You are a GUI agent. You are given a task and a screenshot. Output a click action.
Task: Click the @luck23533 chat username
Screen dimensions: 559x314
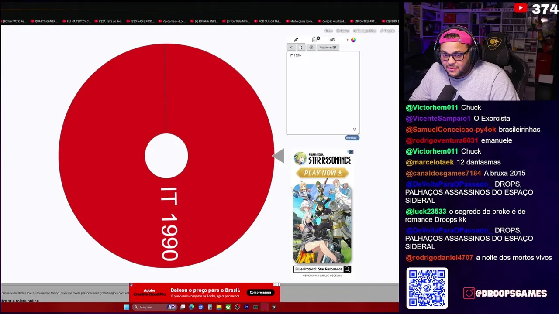tap(426, 212)
